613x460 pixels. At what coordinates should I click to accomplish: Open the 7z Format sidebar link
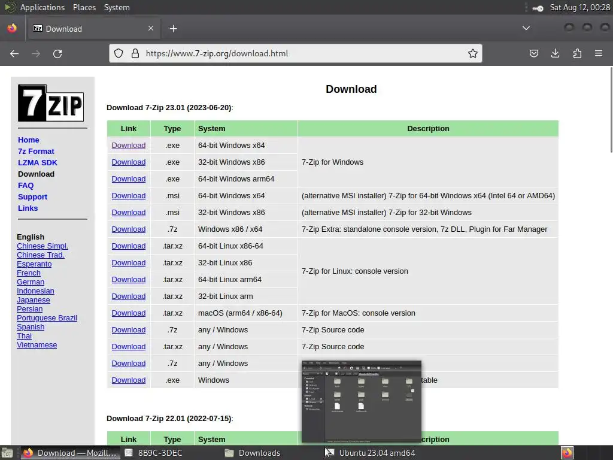pyautogui.click(x=36, y=152)
